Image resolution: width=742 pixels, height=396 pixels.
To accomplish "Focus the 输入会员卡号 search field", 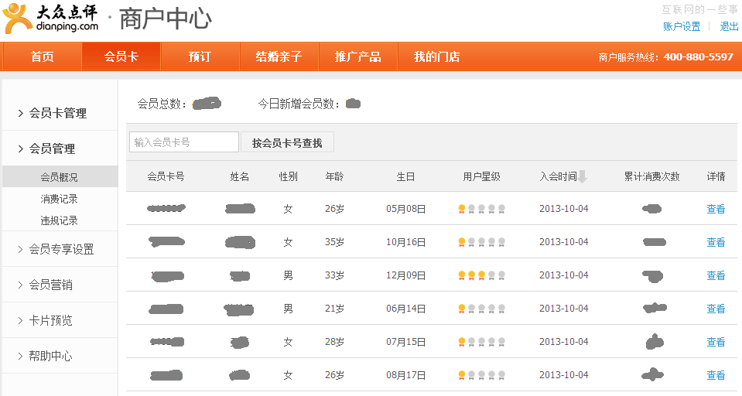I will click(x=183, y=142).
